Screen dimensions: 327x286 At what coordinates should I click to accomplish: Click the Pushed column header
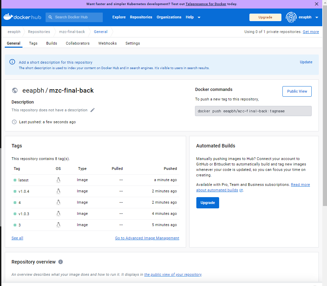(x=170, y=169)
